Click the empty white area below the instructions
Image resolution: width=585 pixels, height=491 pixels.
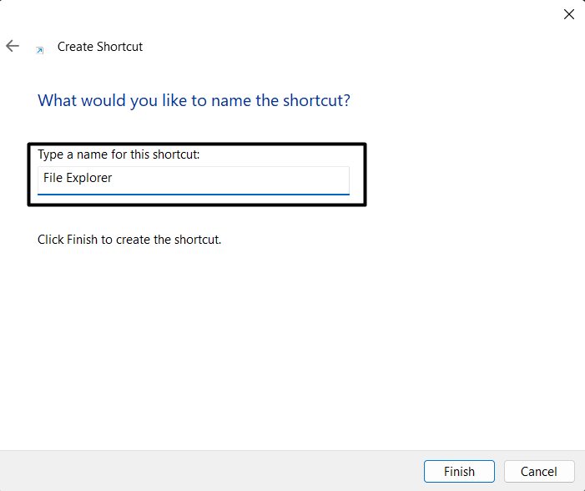[x=292, y=351]
